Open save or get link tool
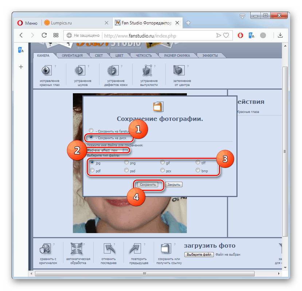Viewport: 302px width, 291px height. [x=166, y=248]
